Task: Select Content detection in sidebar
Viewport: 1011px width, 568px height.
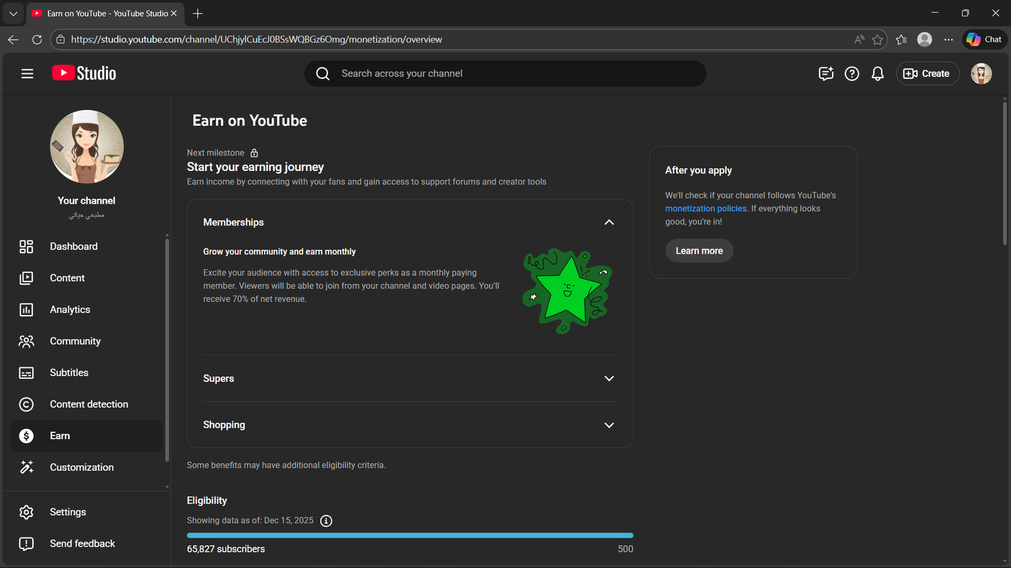Action: click(x=88, y=405)
